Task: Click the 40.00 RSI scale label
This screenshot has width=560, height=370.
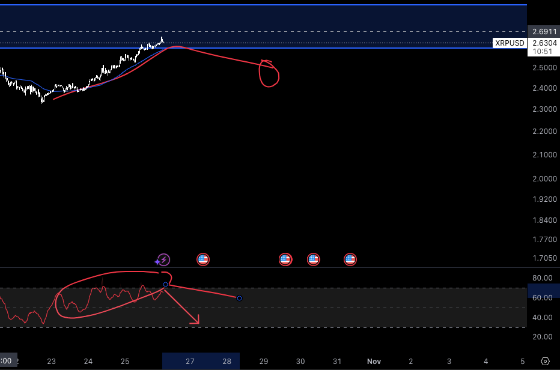Action: [542, 318]
